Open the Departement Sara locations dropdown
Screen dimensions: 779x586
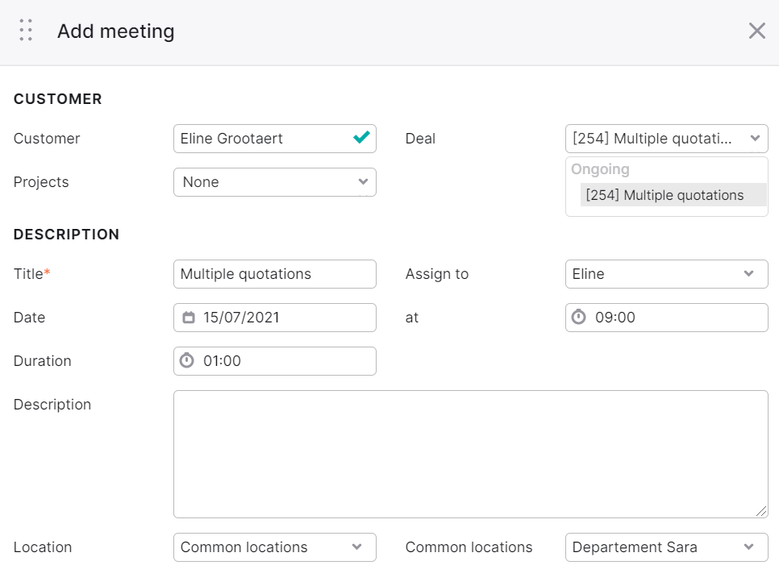667,547
